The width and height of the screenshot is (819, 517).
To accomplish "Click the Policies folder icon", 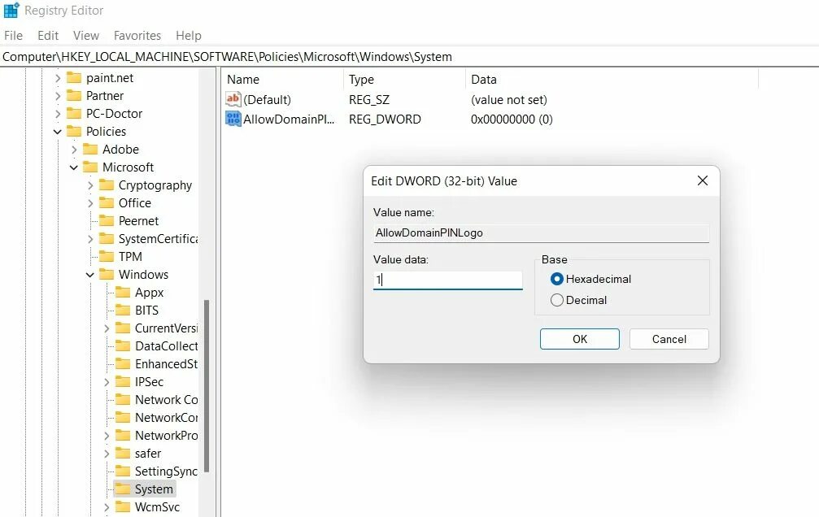I will (74, 131).
